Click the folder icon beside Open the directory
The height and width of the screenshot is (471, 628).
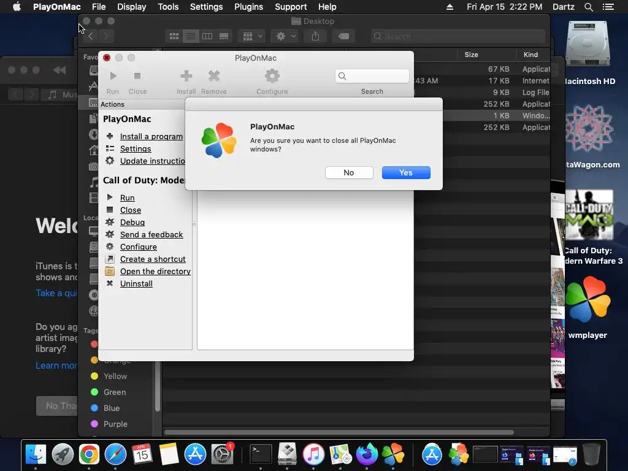coord(110,271)
